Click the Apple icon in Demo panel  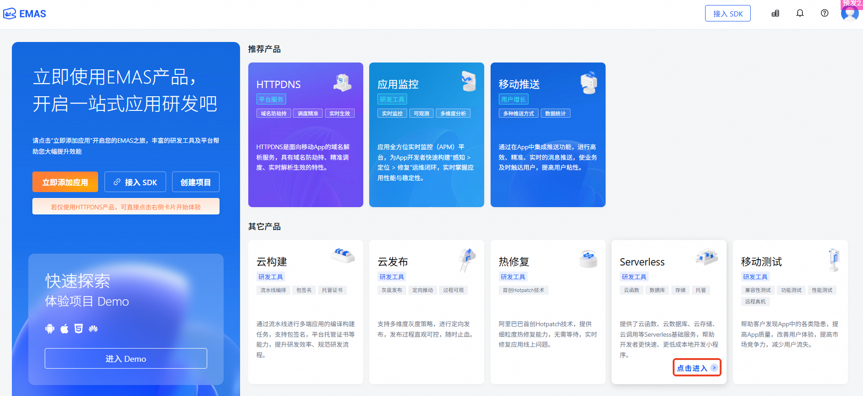[x=64, y=328]
